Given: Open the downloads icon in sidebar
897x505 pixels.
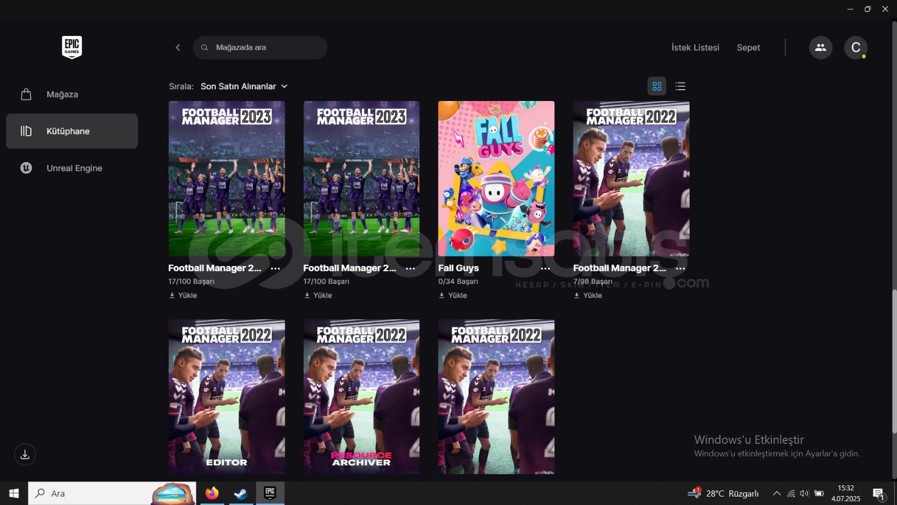Looking at the screenshot, I should (x=25, y=454).
